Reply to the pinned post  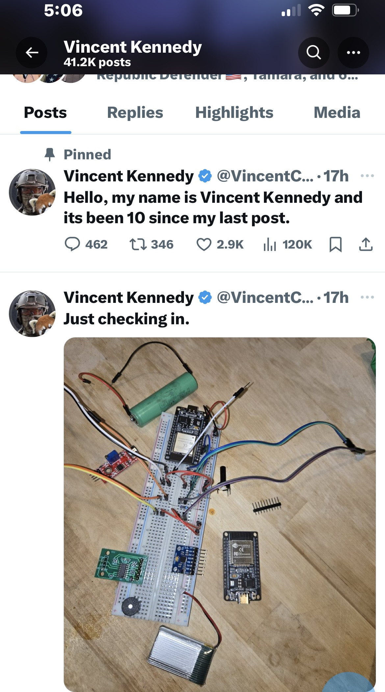[x=72, y=244]
